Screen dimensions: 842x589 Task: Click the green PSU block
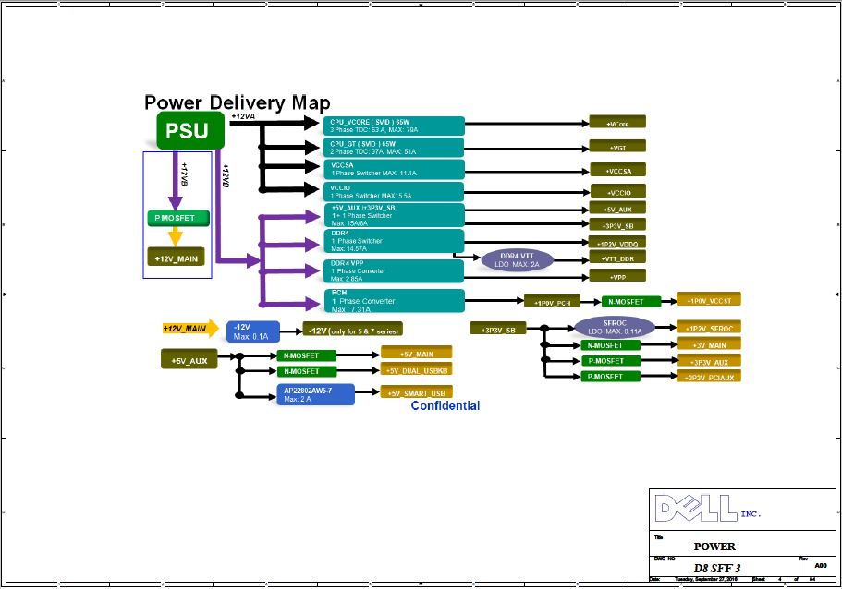click(190, 130)
